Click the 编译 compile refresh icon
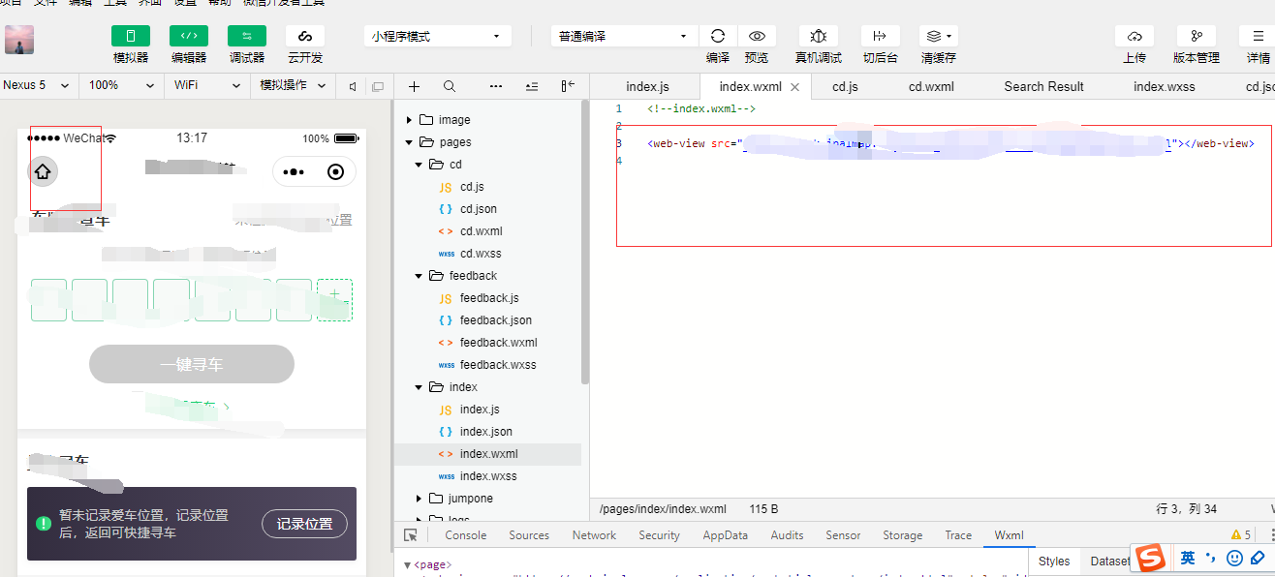1275x577 pixels. click(x=718, y=36)
